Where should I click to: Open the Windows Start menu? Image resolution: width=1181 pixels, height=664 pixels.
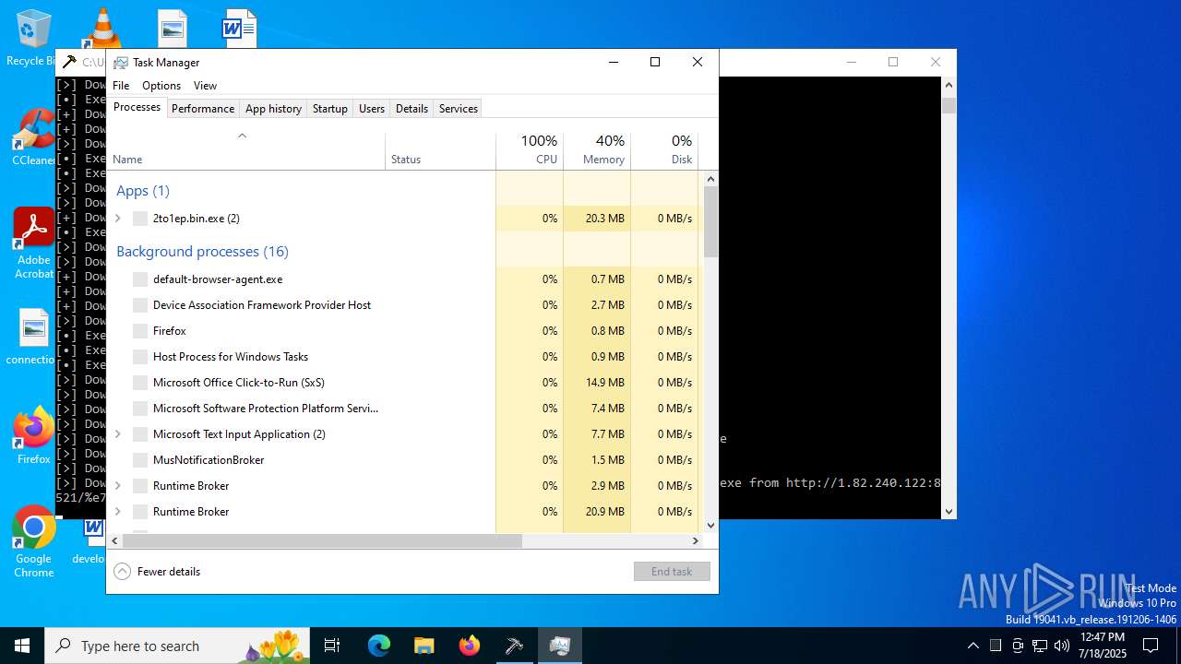[x=22, y=646]
